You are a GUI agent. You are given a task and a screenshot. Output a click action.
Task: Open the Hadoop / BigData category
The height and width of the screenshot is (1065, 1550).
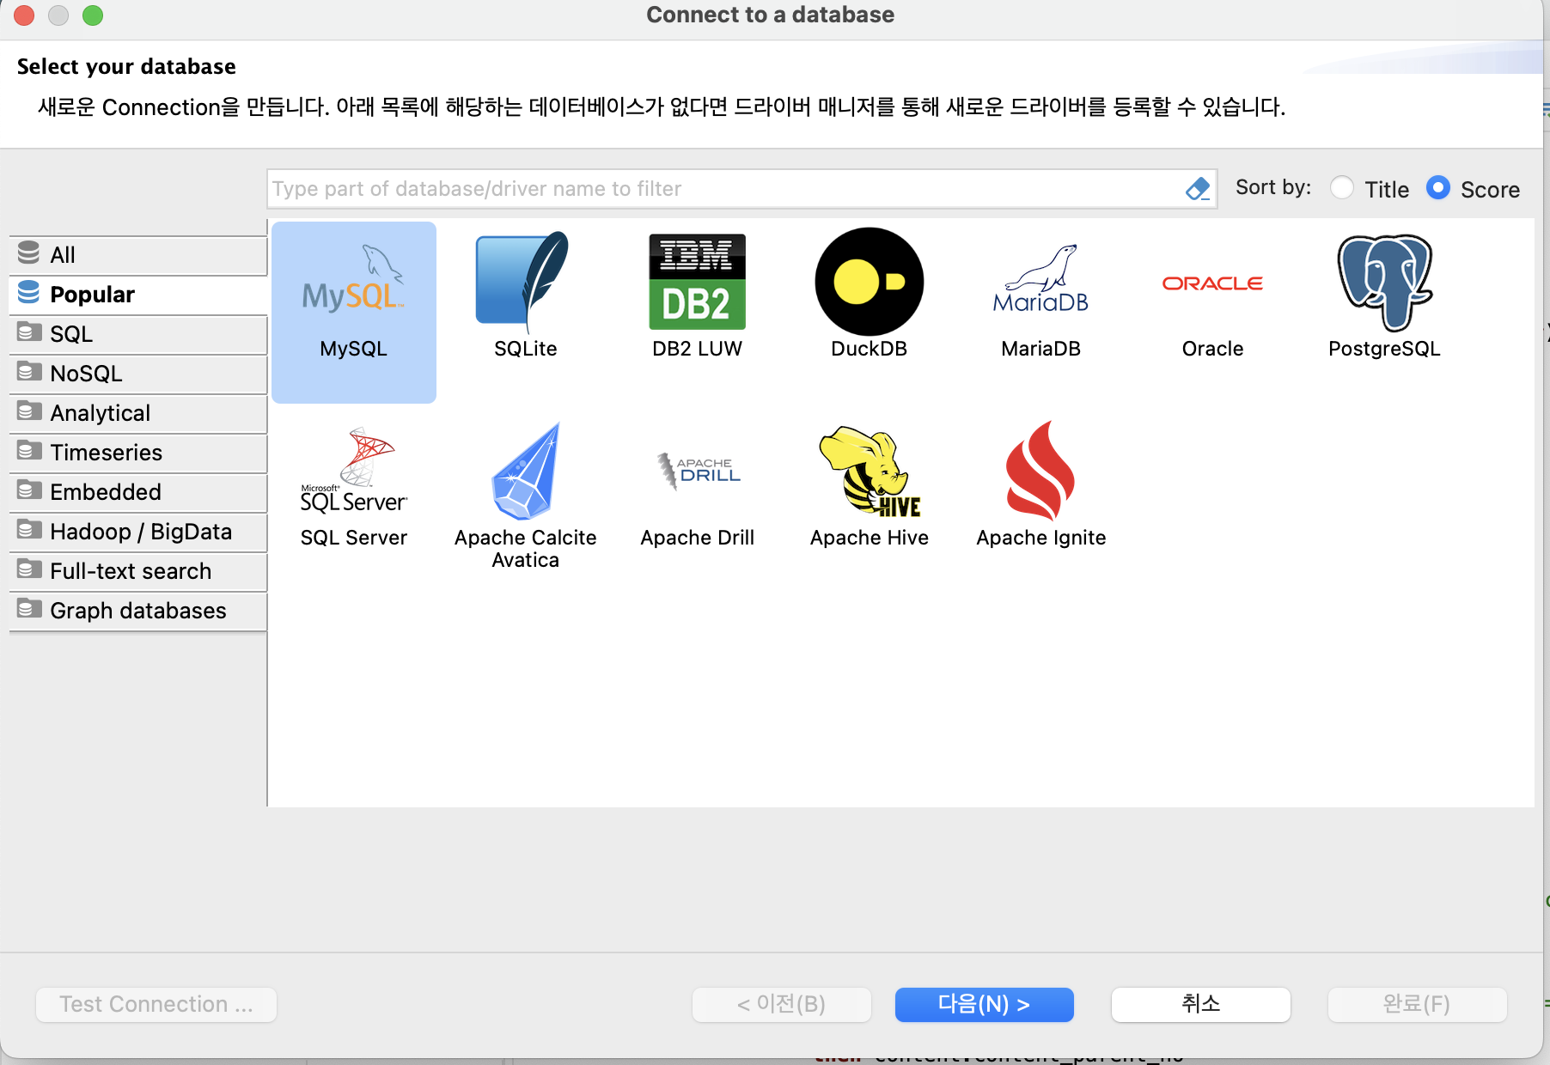pyautogui.click(x=138, y=532)
